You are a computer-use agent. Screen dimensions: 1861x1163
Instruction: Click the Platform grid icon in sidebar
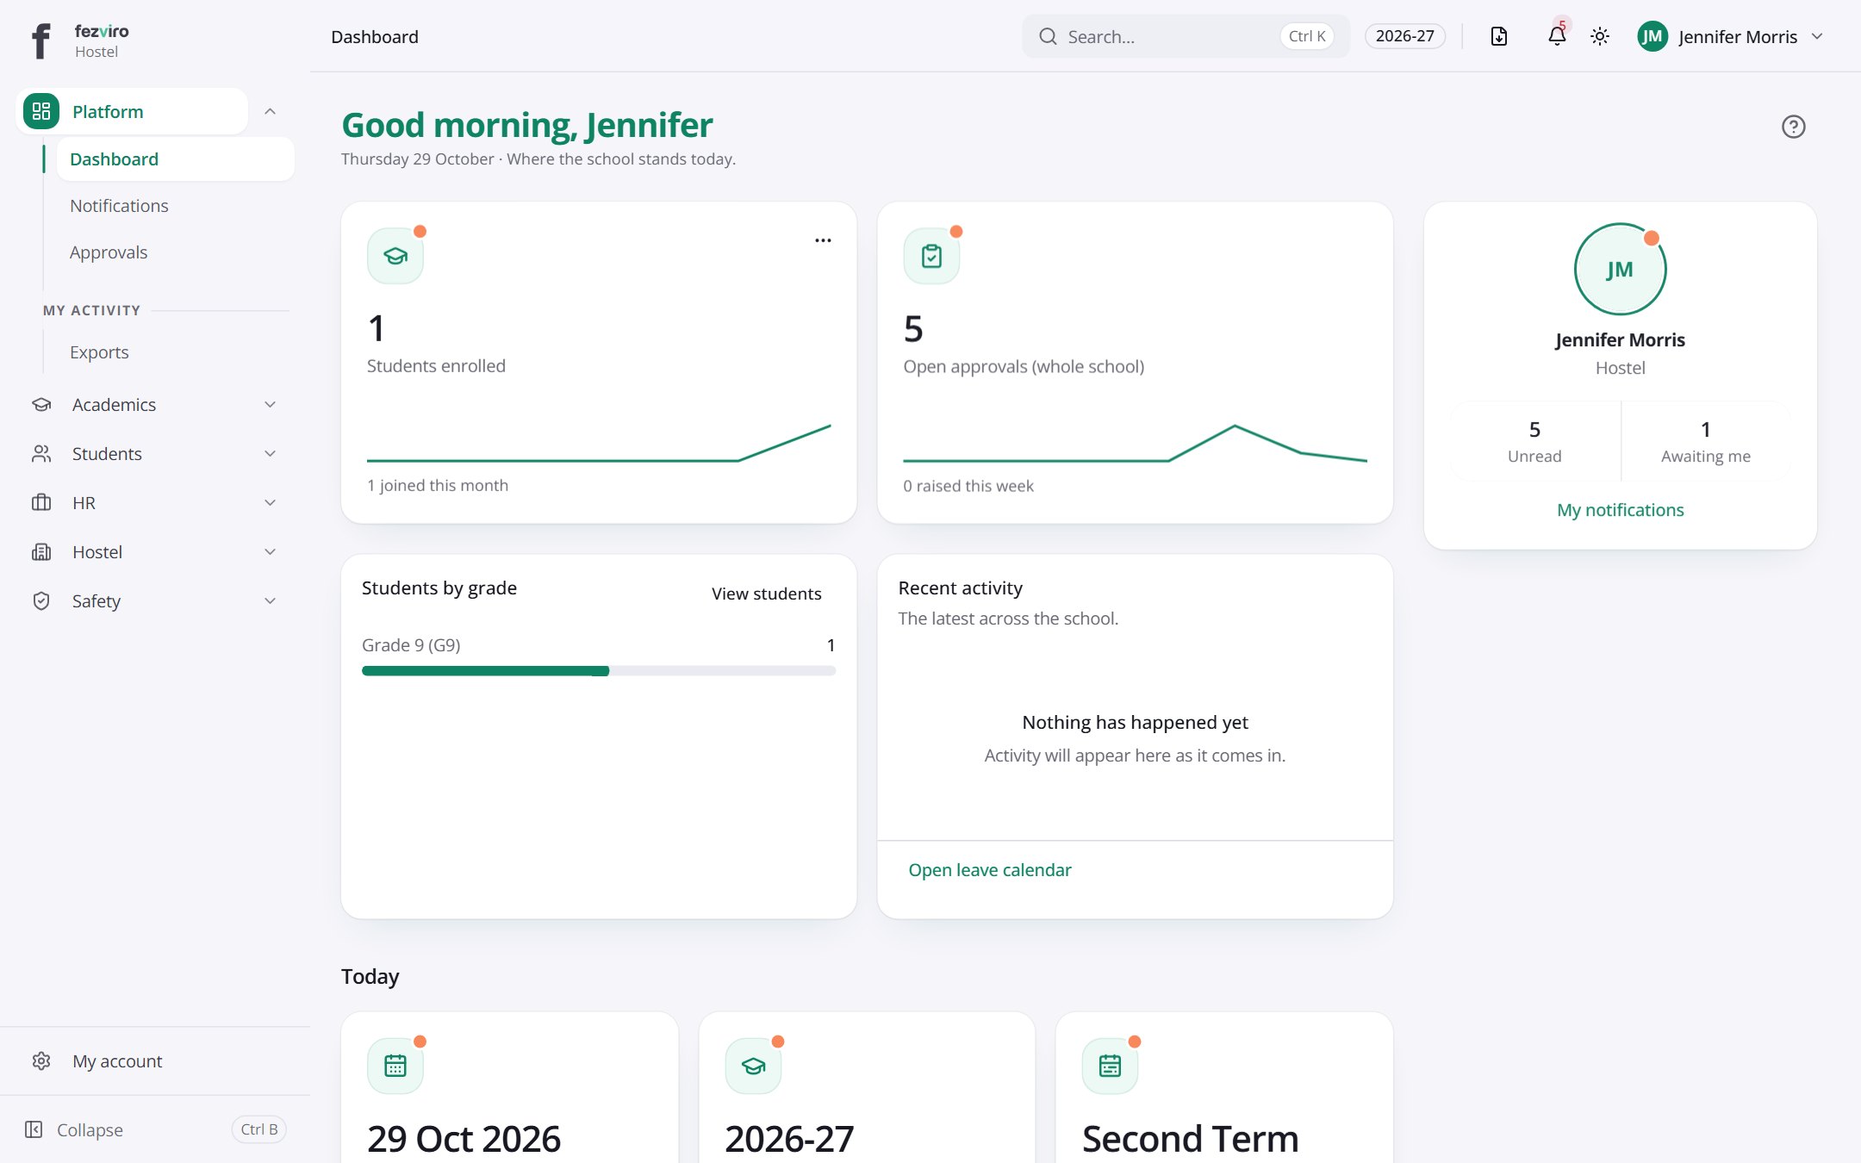click(x=41, y=111)
